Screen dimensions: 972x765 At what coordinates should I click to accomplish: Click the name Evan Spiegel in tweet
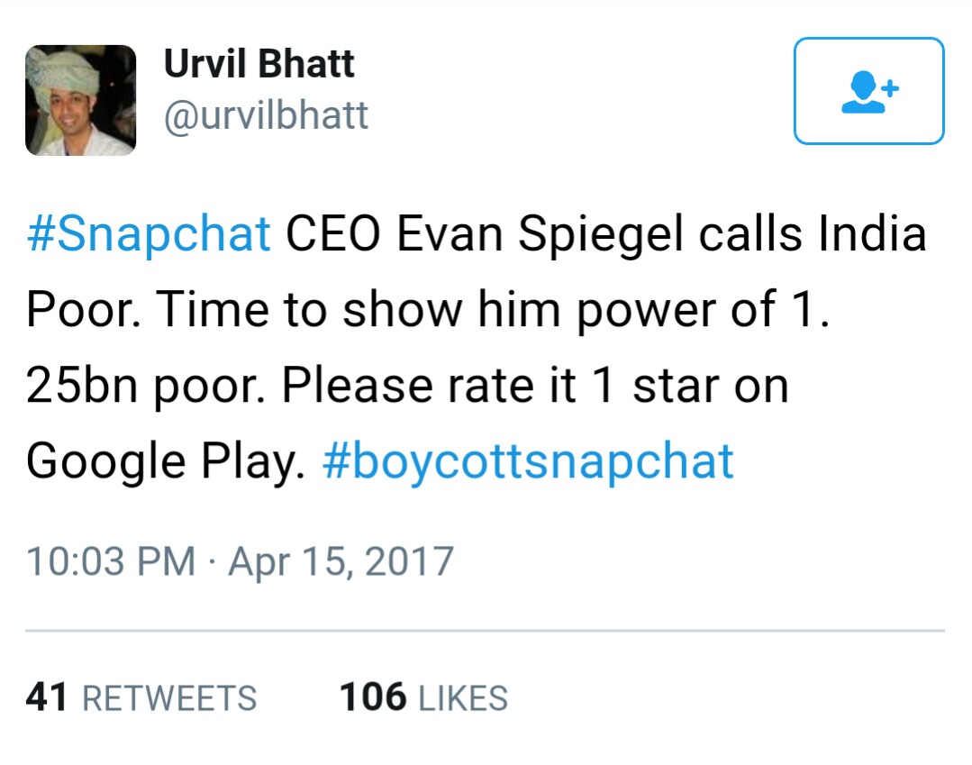point(540,234)
